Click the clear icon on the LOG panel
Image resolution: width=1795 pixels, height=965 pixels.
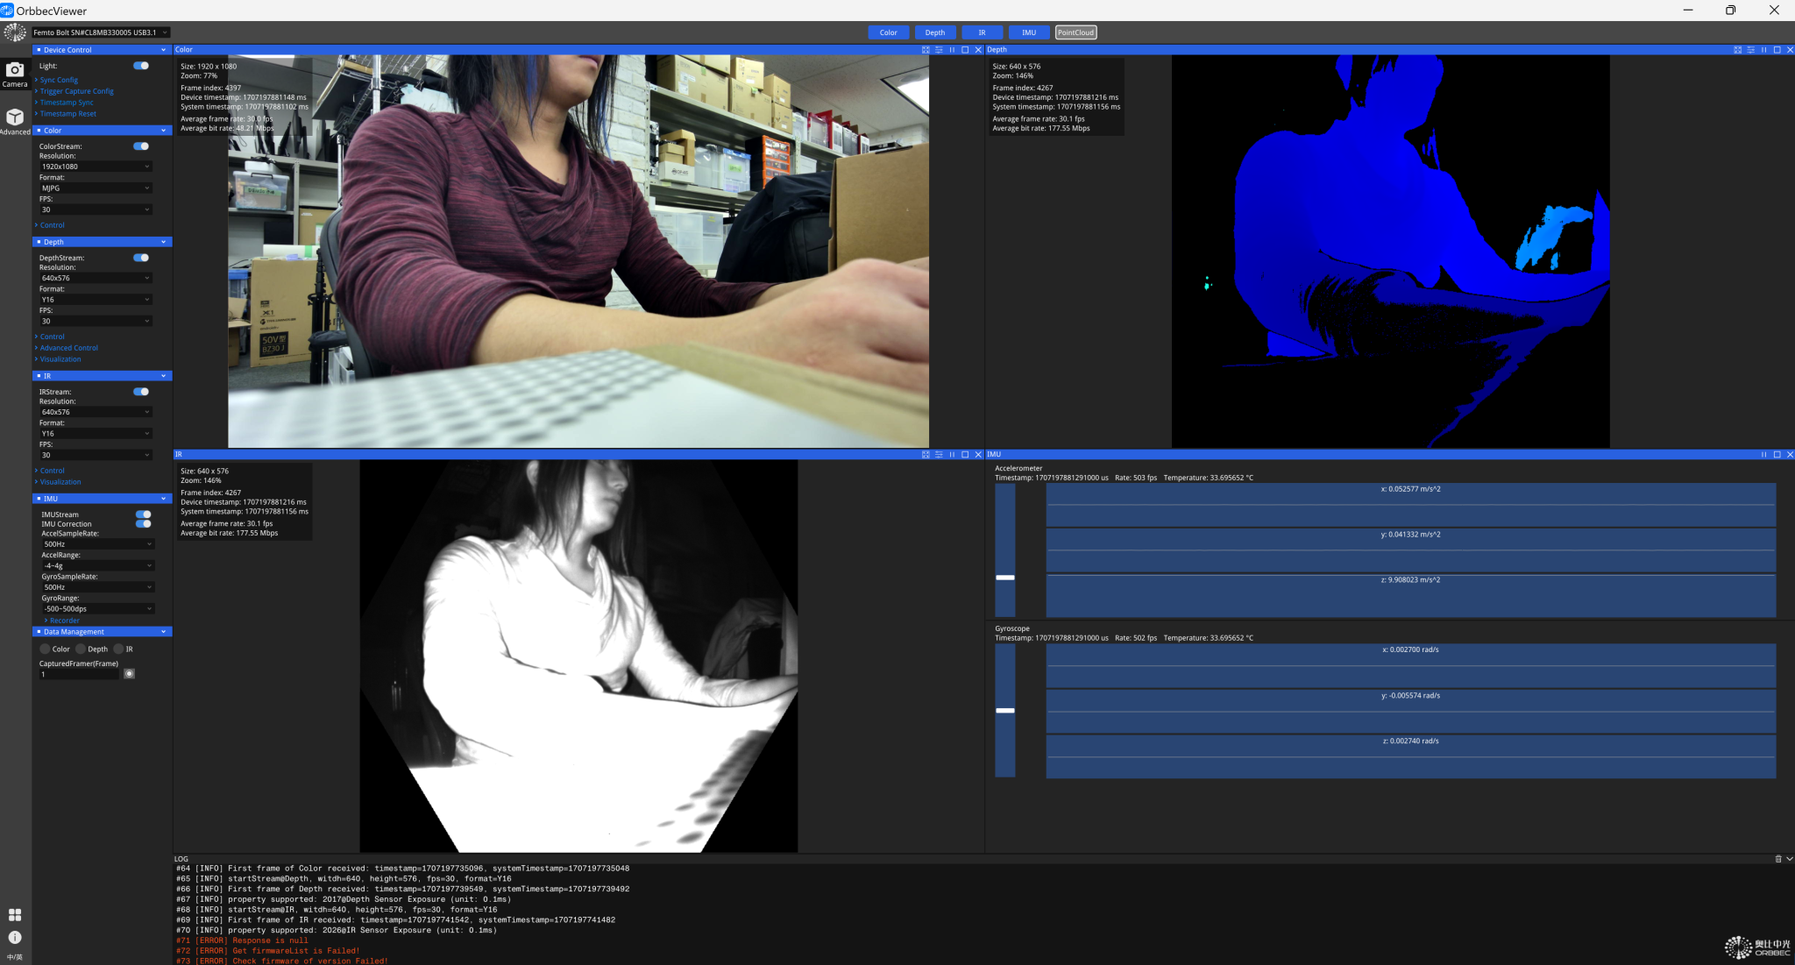pyautogui.click(x=1777, y=859)
